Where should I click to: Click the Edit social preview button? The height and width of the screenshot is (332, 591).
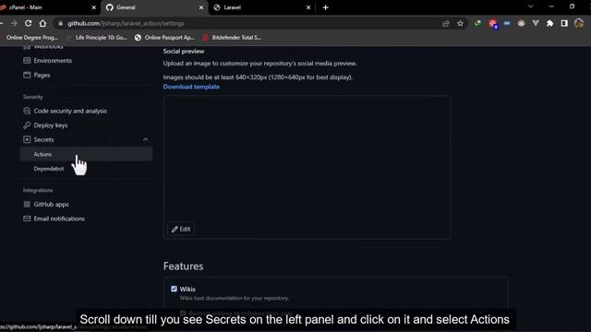[x=181, y=229]
